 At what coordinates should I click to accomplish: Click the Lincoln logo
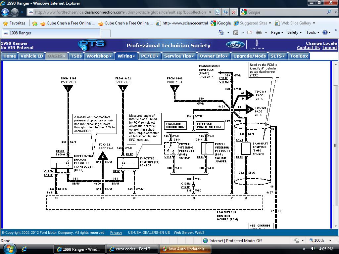pos(257,45)
